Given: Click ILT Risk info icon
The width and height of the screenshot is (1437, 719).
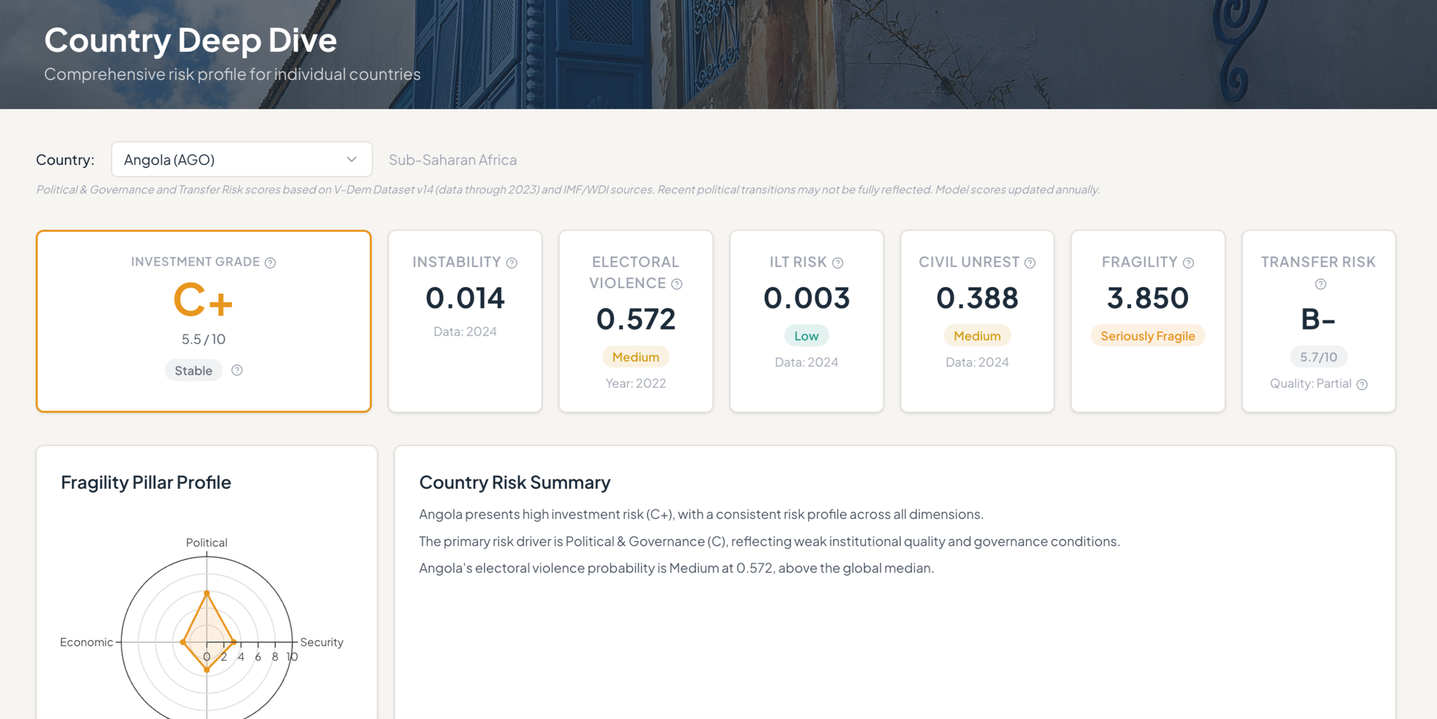Looking at the screenshot, I should 837,263.
